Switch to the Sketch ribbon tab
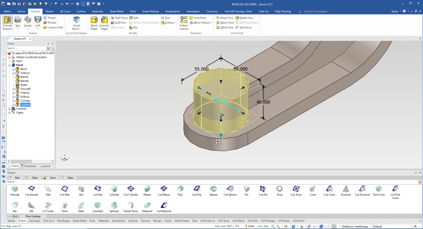Image resolution: width=423 pixels, height=229 pixels. (49, 11)
